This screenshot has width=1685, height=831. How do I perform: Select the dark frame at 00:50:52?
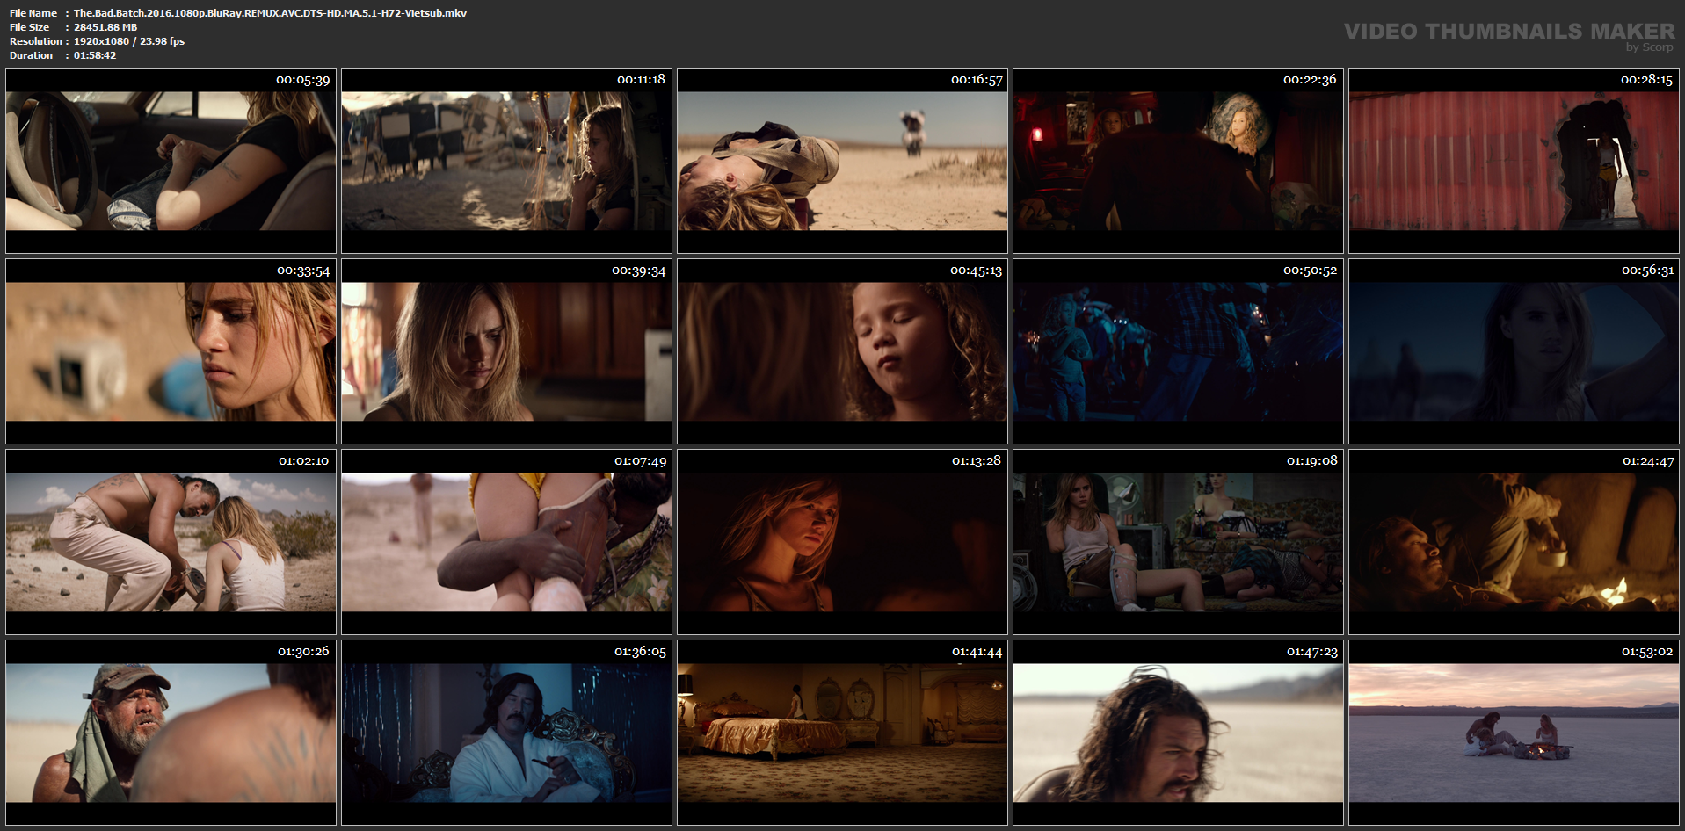[1178, 351]
